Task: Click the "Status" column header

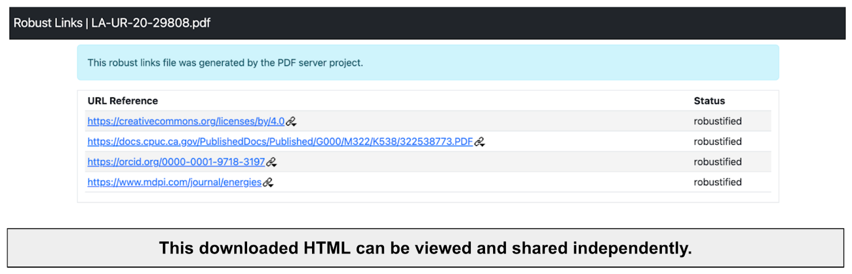Action: (709, 101)
